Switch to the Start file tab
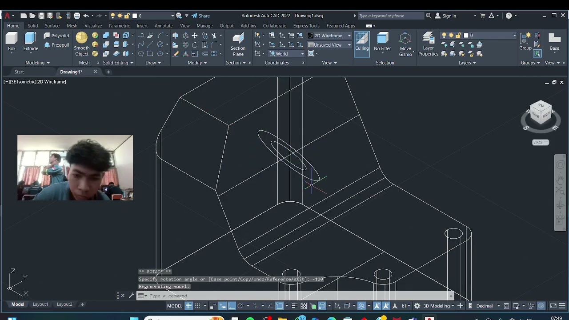The height and width of the screenshot is (320, 569). (x=19, y=72)
